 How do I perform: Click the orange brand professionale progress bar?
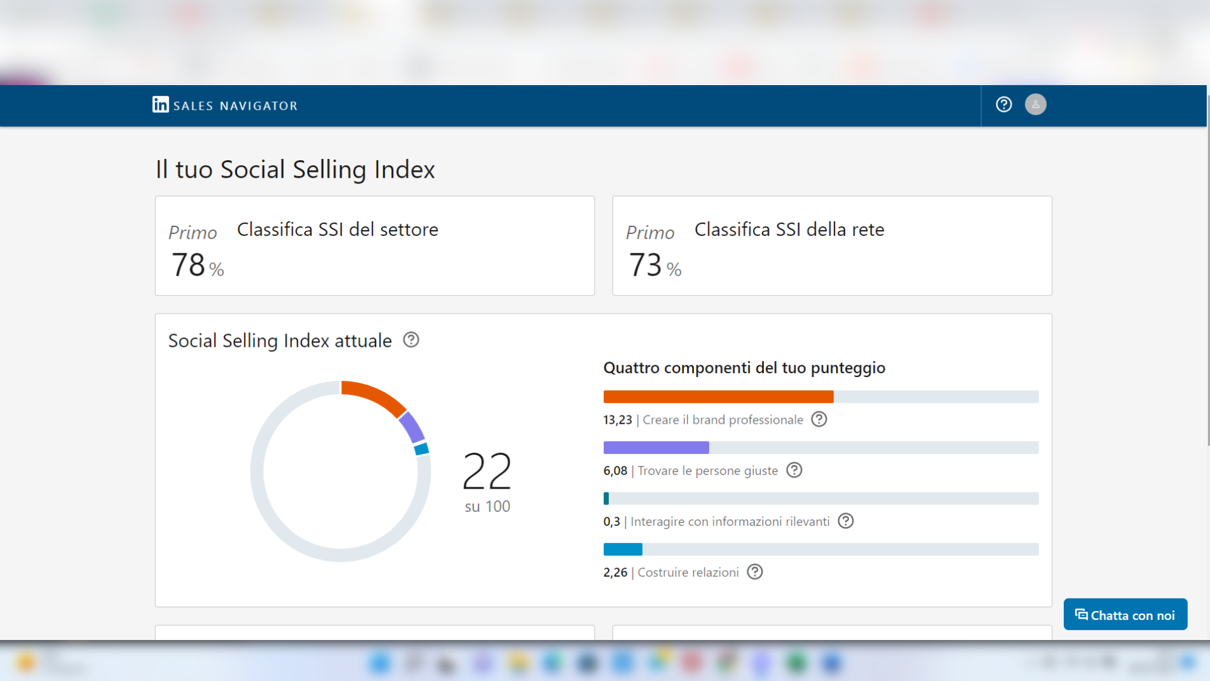[x=718, y=397]
